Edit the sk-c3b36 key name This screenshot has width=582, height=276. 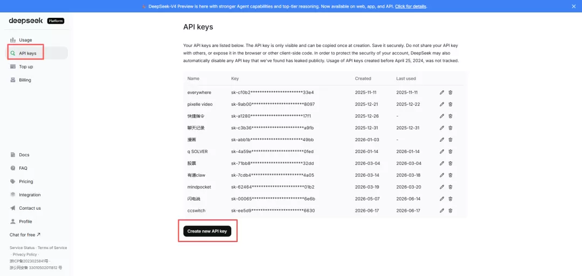pos(442,128)
